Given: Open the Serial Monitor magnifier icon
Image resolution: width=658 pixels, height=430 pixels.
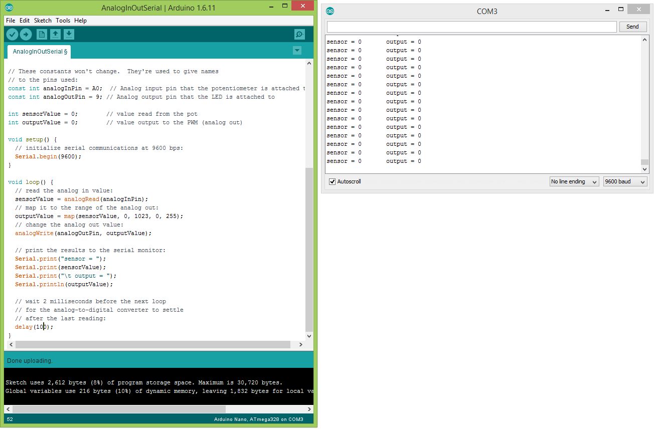Looking at the screenshot, I should click(x=299, y=34).
